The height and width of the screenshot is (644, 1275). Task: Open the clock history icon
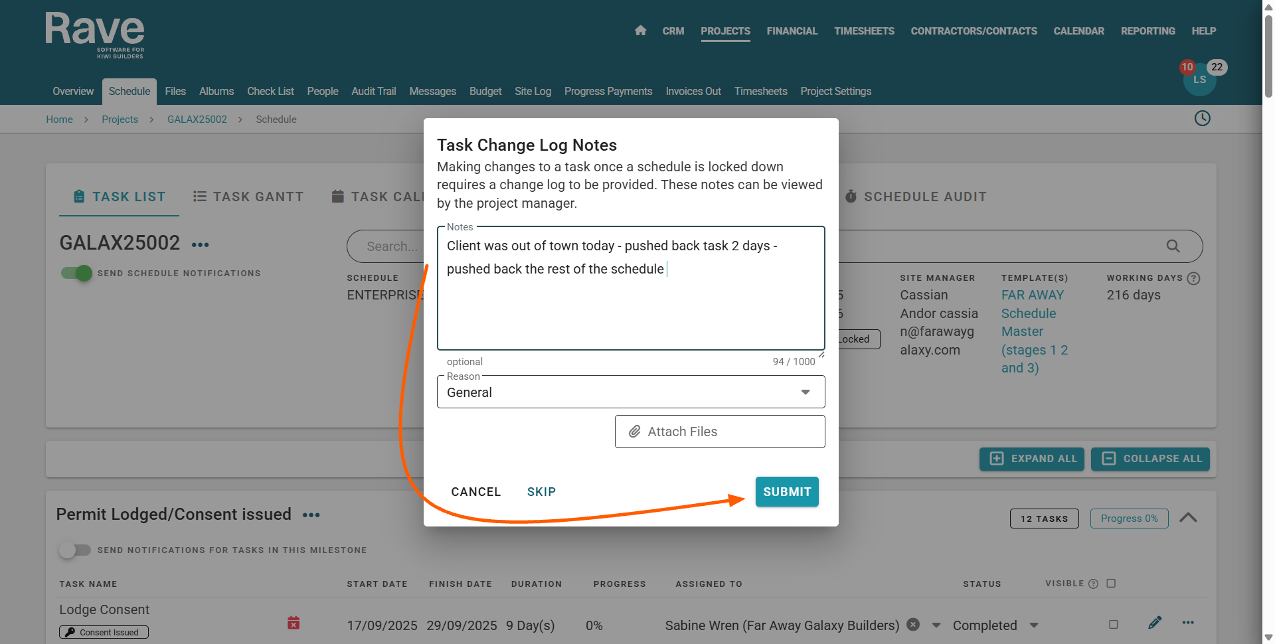[1202, 118]
